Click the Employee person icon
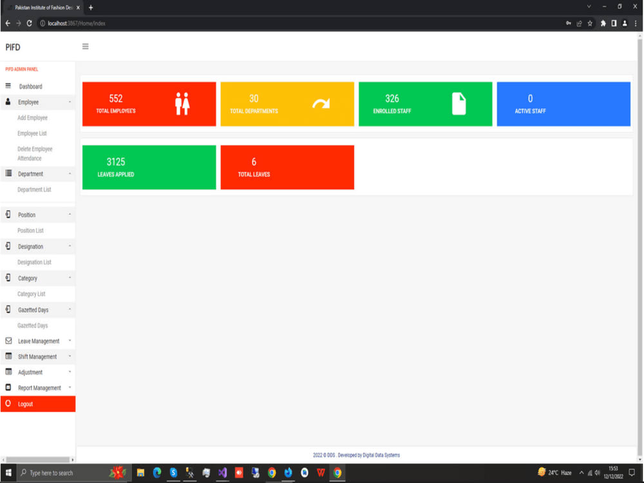The height and width of the screenshot is (483, 644). (8, 102)
